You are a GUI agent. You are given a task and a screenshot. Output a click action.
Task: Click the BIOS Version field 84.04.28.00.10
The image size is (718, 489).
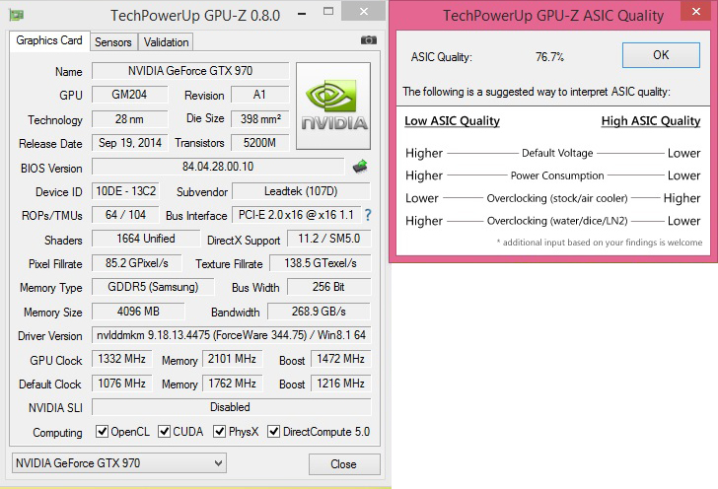point(218,167)
